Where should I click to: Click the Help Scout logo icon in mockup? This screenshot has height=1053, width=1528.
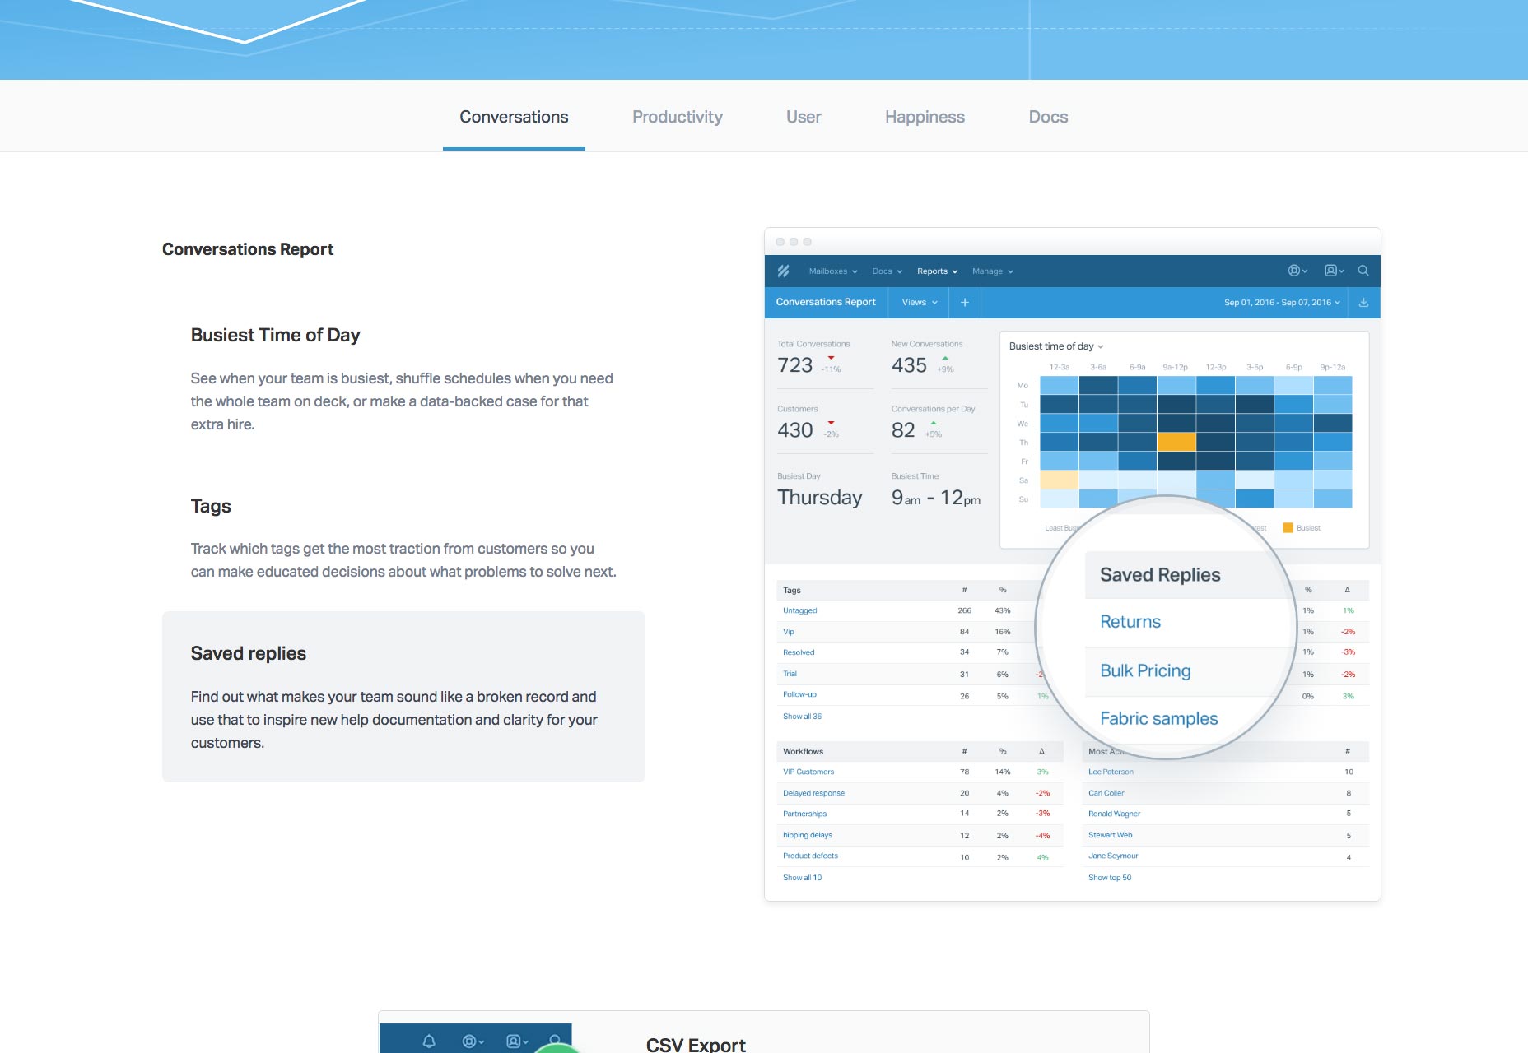pos(783,271)
